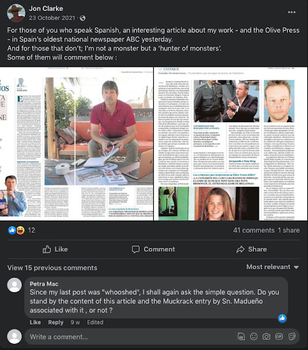Open the sticker picker icon

point(292,337)
